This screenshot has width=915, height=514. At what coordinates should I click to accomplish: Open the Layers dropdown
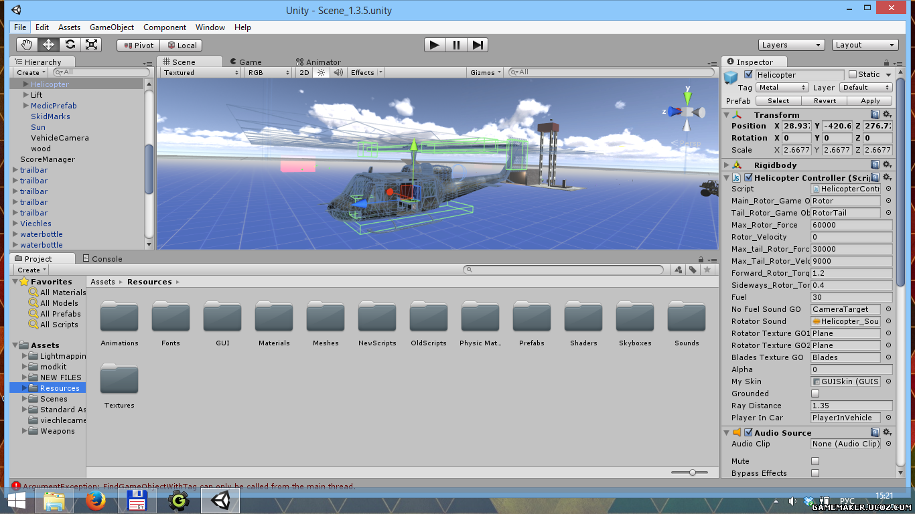point(791,45)
